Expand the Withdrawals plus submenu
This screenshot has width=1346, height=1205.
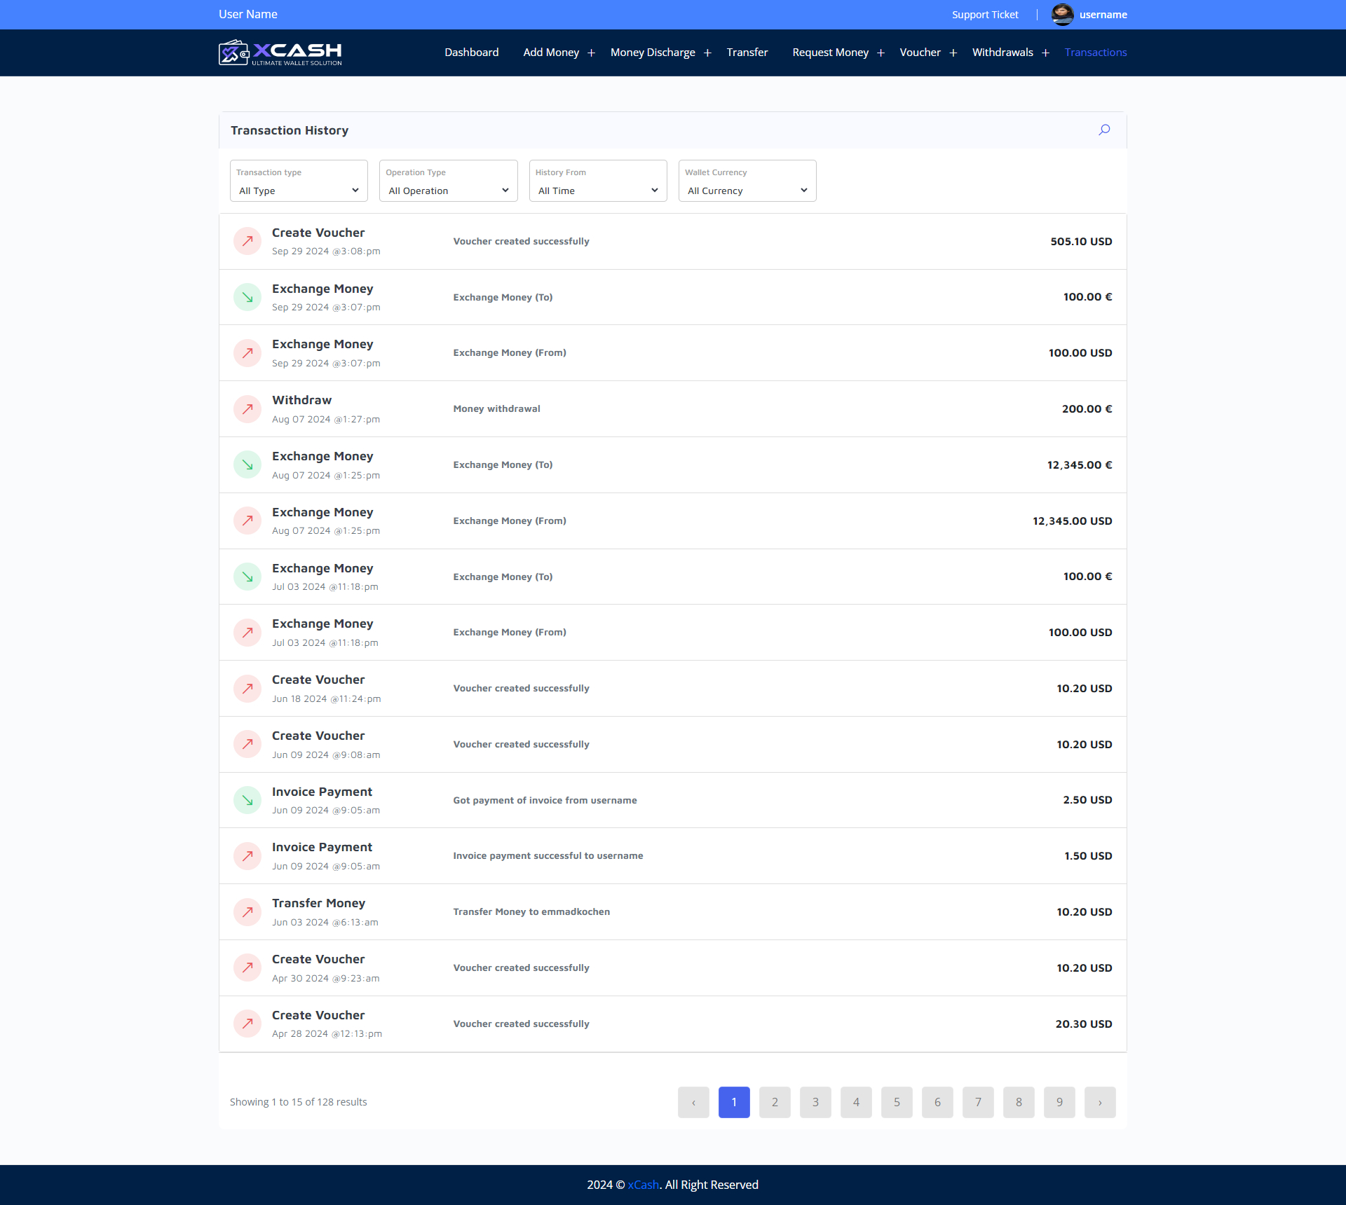[x=1045, y=53]
